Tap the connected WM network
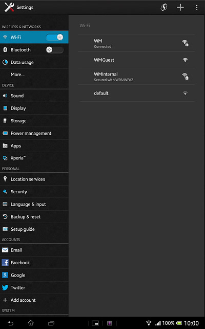 coord(136,43)
